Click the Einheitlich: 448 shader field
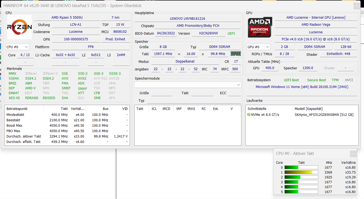The width and height of the screenshot is (364, 199). tap(338, 54)
